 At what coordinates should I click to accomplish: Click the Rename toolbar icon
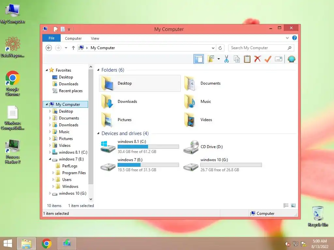(279, 59)
